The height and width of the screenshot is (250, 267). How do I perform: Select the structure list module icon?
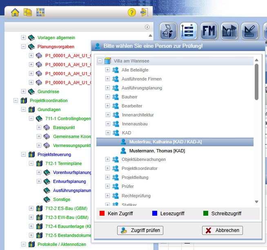tap(189, 31)
